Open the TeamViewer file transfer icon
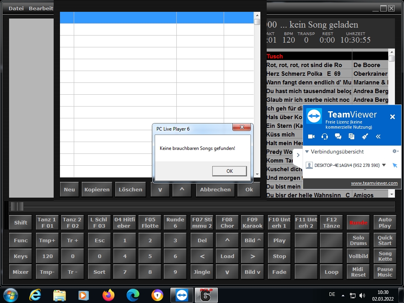This screenshot has height=303, width=404. coord(352,137)
